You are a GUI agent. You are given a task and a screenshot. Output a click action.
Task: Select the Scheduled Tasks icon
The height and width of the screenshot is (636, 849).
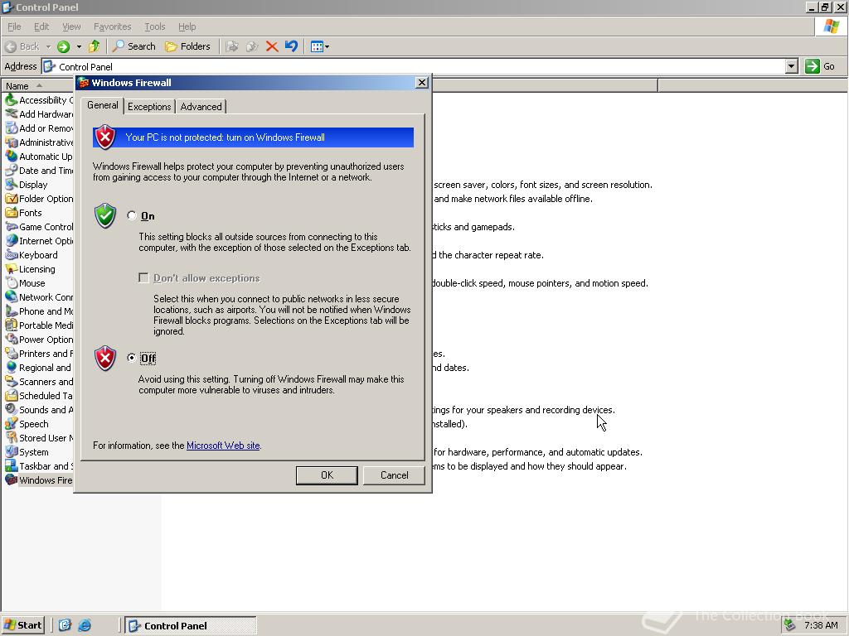point(12,395)
